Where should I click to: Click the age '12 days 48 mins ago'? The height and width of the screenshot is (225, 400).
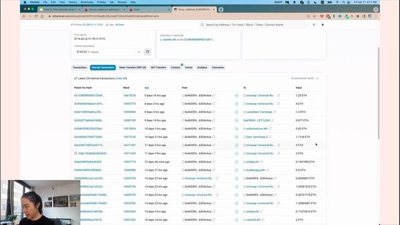pyautogui.click(x=157, y=162)
